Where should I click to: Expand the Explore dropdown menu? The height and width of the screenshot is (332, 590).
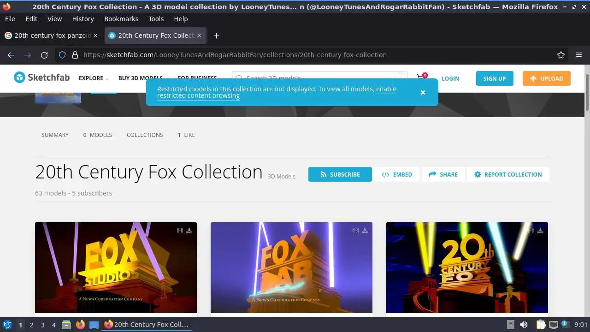[x=94, y=78]
